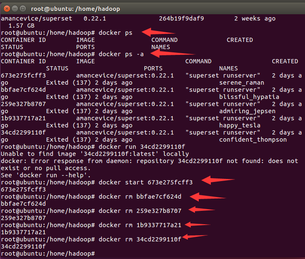Click the 34cd2299110f output on the last result line
Screen dimensions: 305x259
pyautogui.click(x=23, y=246)
